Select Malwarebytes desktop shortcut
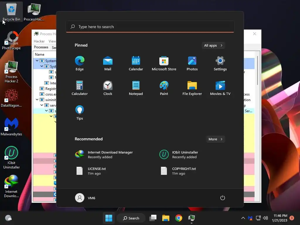Screen dimensions: 300x225 [x=11, y=127]
